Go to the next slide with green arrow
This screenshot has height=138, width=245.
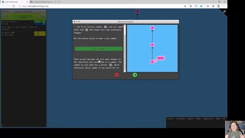tap(135, 75)
